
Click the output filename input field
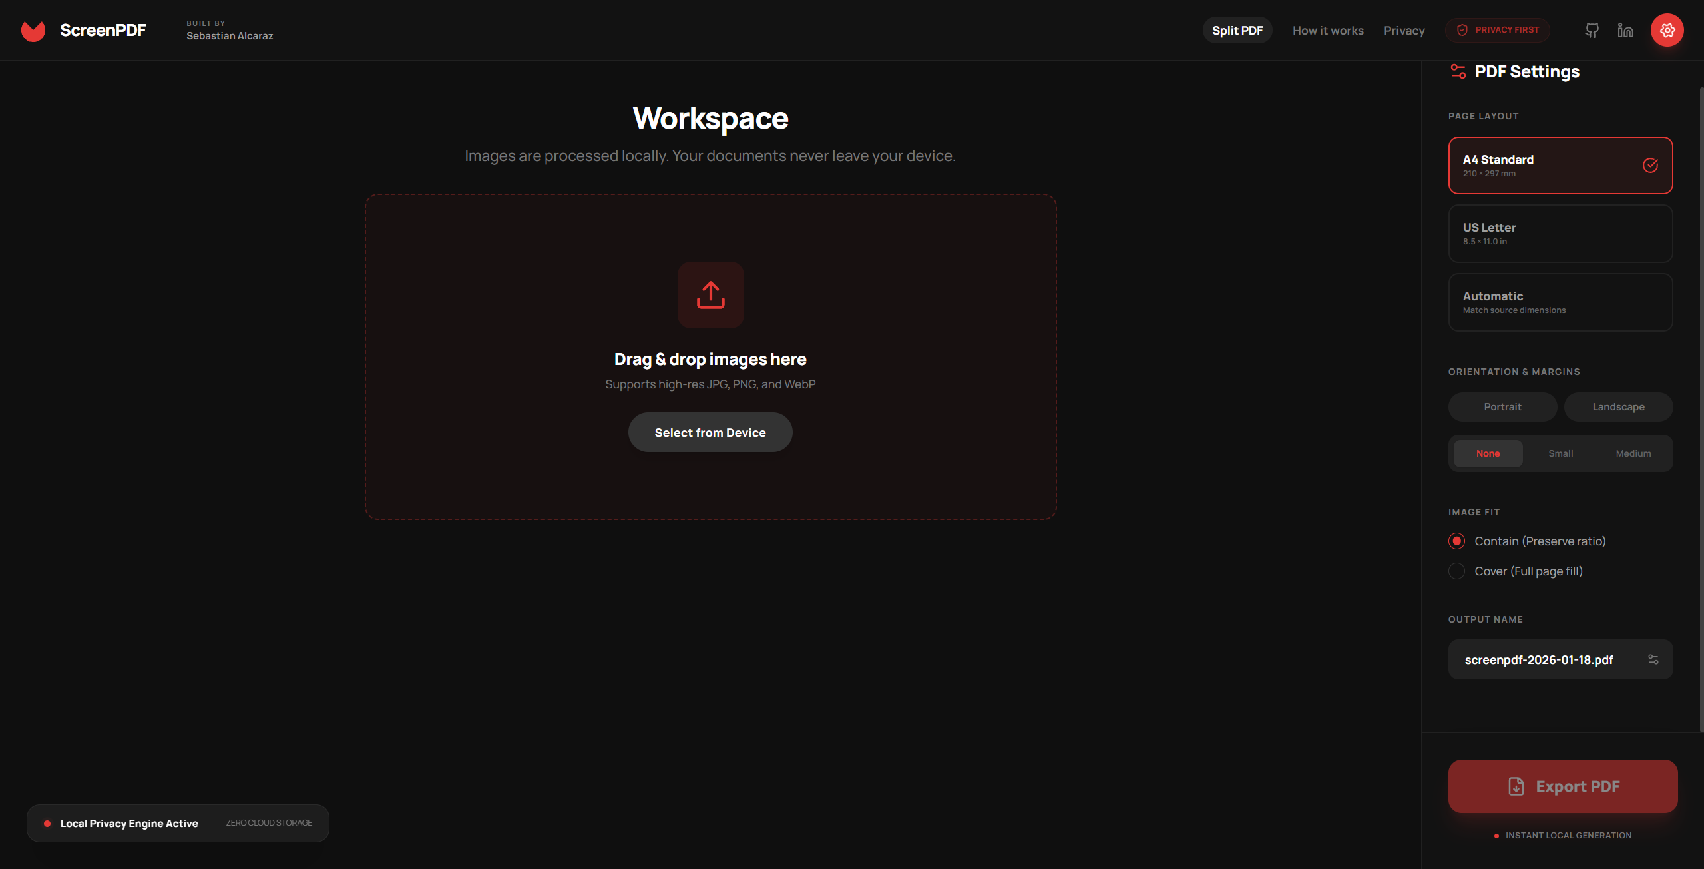[x=1544, y=659]
